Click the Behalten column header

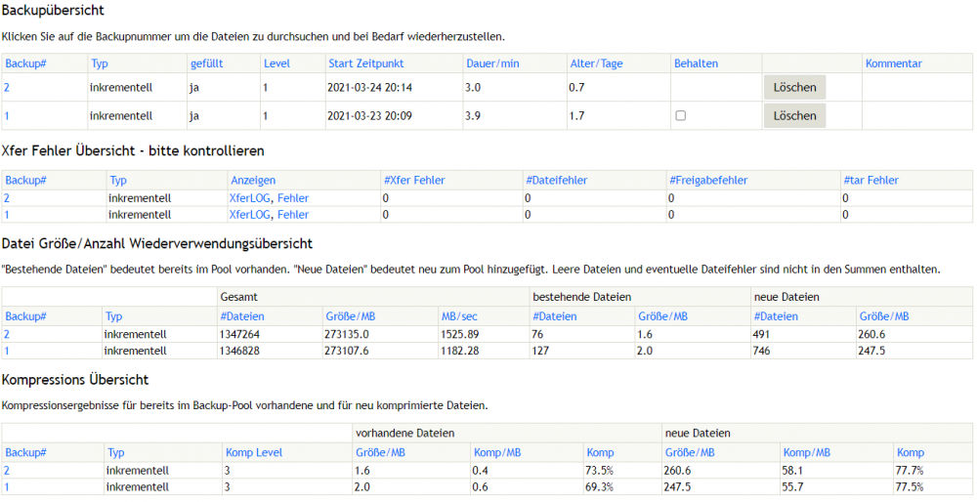click(696, 63)
